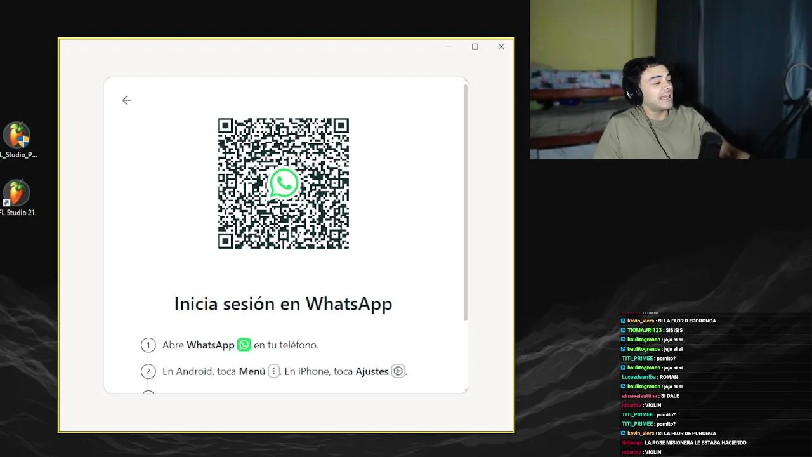The image size is (812, 457).
Task: Click the step 2 number circle
Action: click(148, 372)
